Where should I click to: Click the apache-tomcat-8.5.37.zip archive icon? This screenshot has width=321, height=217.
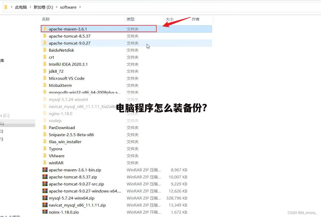pyautogui.click(x=45, y=177)
